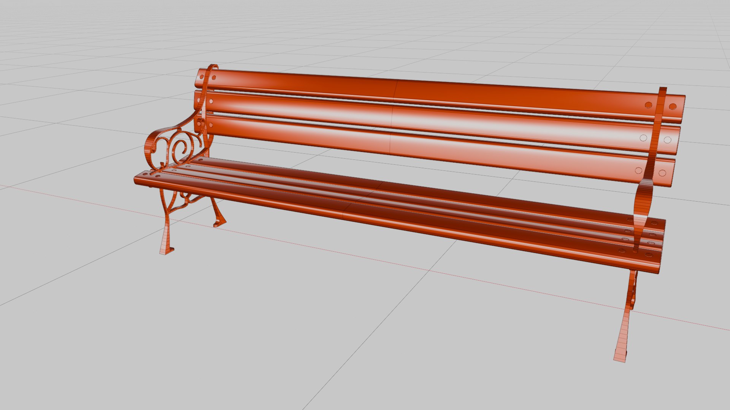Click the scrolled left armrest ornament
Image resolution: width=730 pixels, height=410 pixels.
click(176, 146)
